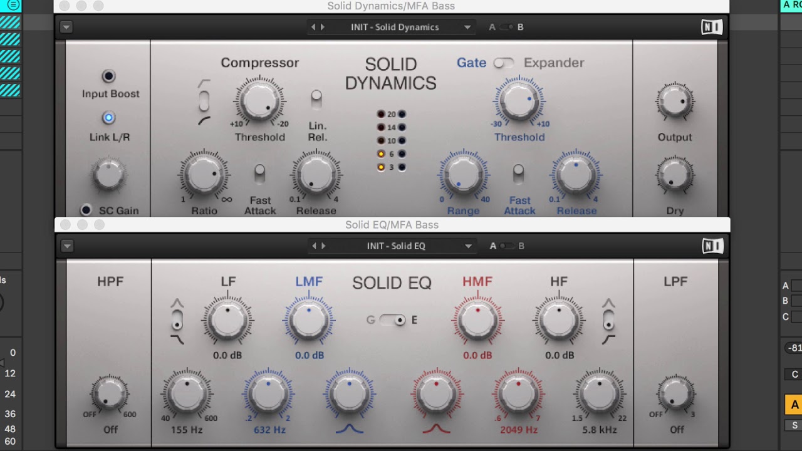Click the NI logo in Solid EQ
This screenshot has width=802, height=451.
[712, 246]
